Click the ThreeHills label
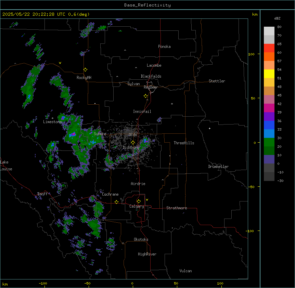 [184, 143]
